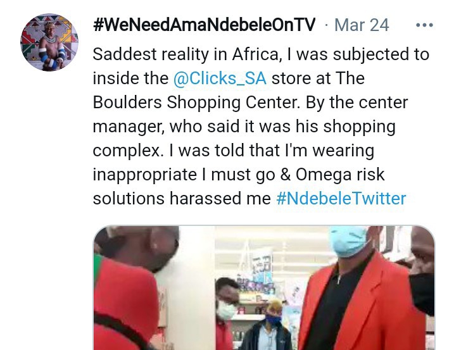Screen dimensions: 454x350
Task: Open the #NdebeleTwitter hashtag
Action: [x=341, y=199]
